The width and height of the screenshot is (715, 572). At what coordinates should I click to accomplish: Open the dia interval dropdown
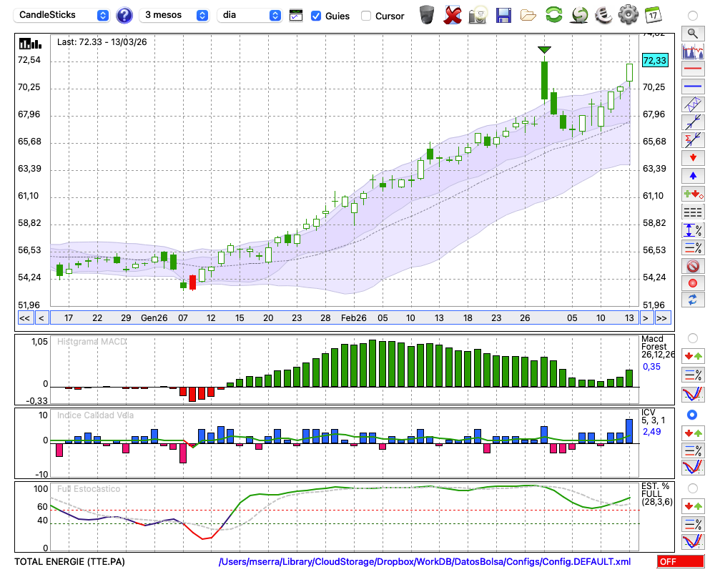click(x=250, y=15)
